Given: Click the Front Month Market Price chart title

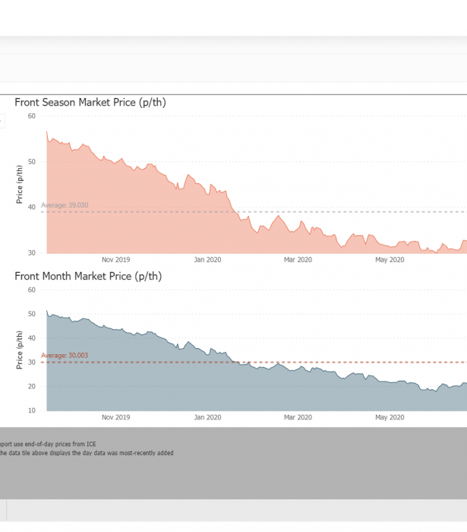Looking at the screenshot, I should click(88, 276).
